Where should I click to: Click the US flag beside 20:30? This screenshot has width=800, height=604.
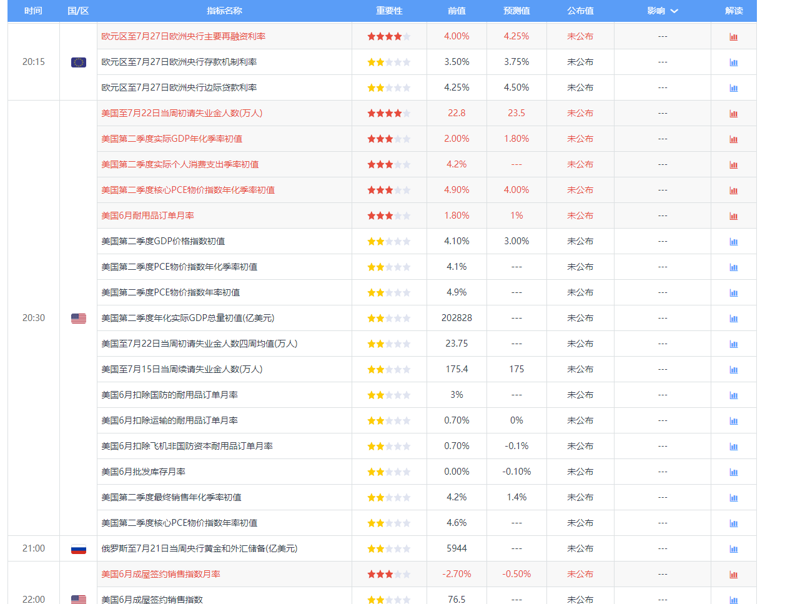(x=79, y=319)
